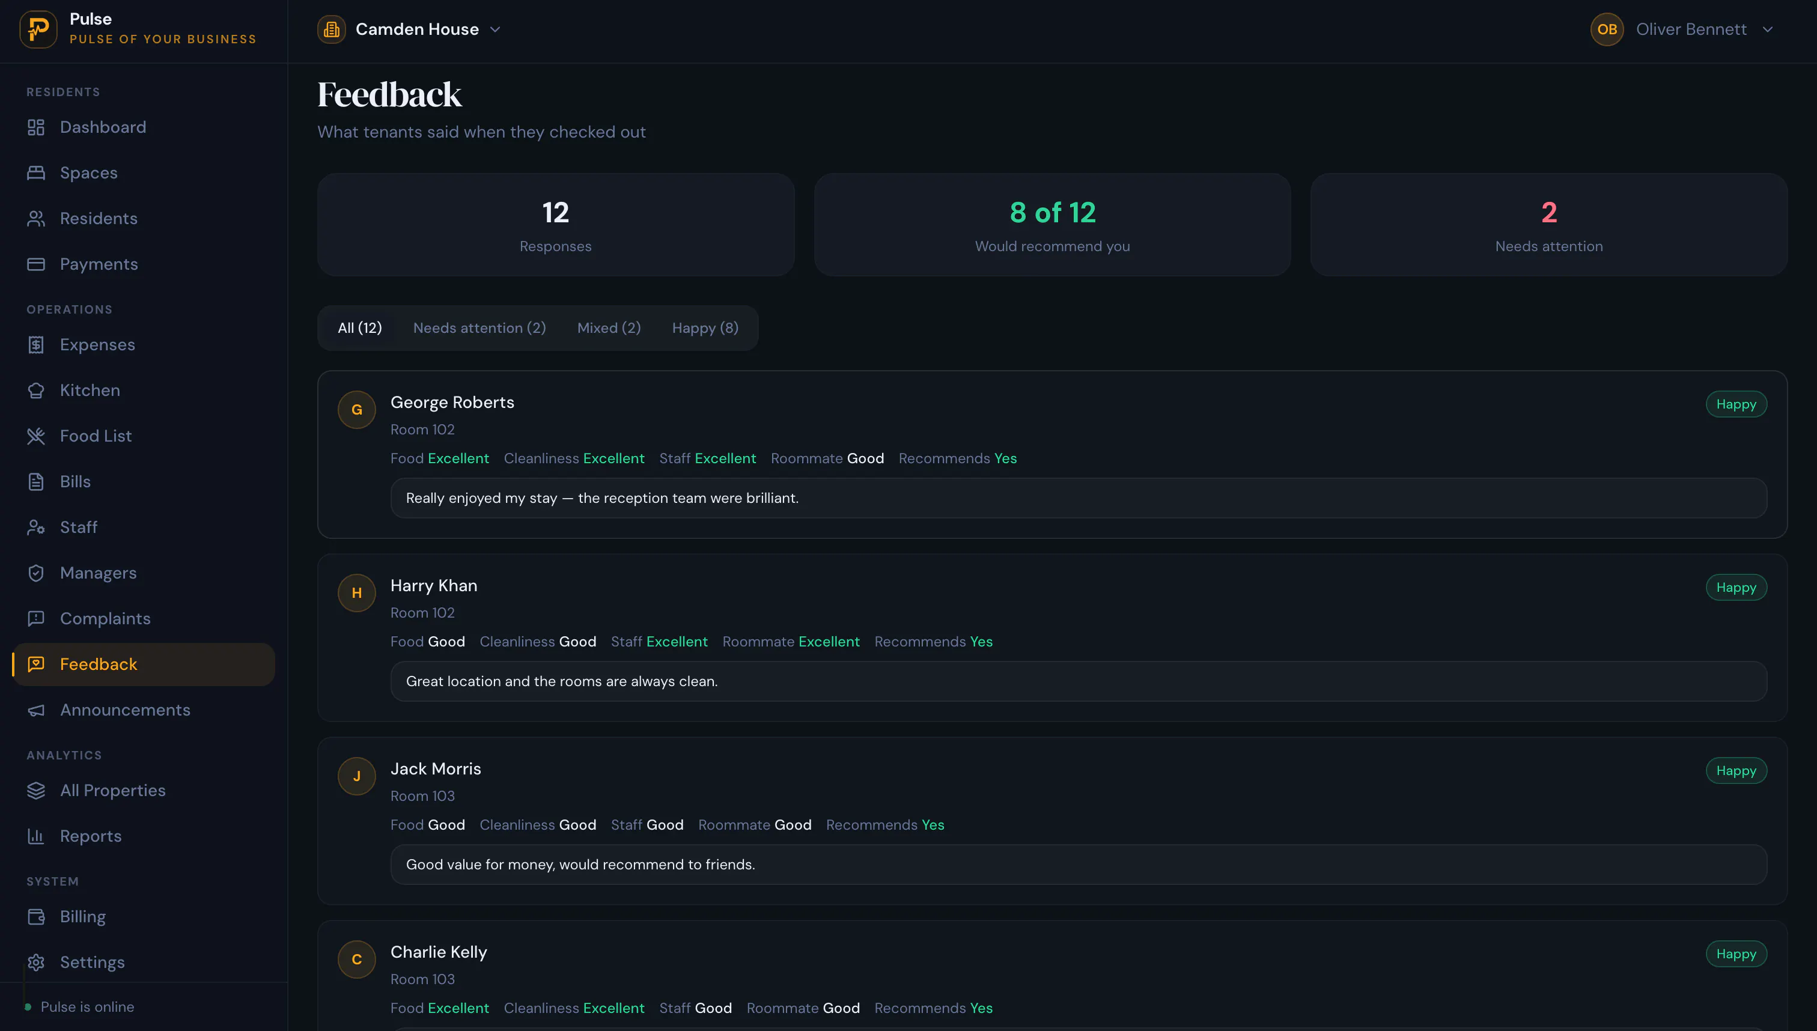Click the 8 of 12 recommend card
This screenshot has width=1817, height=1031.
click(1052, 225)
